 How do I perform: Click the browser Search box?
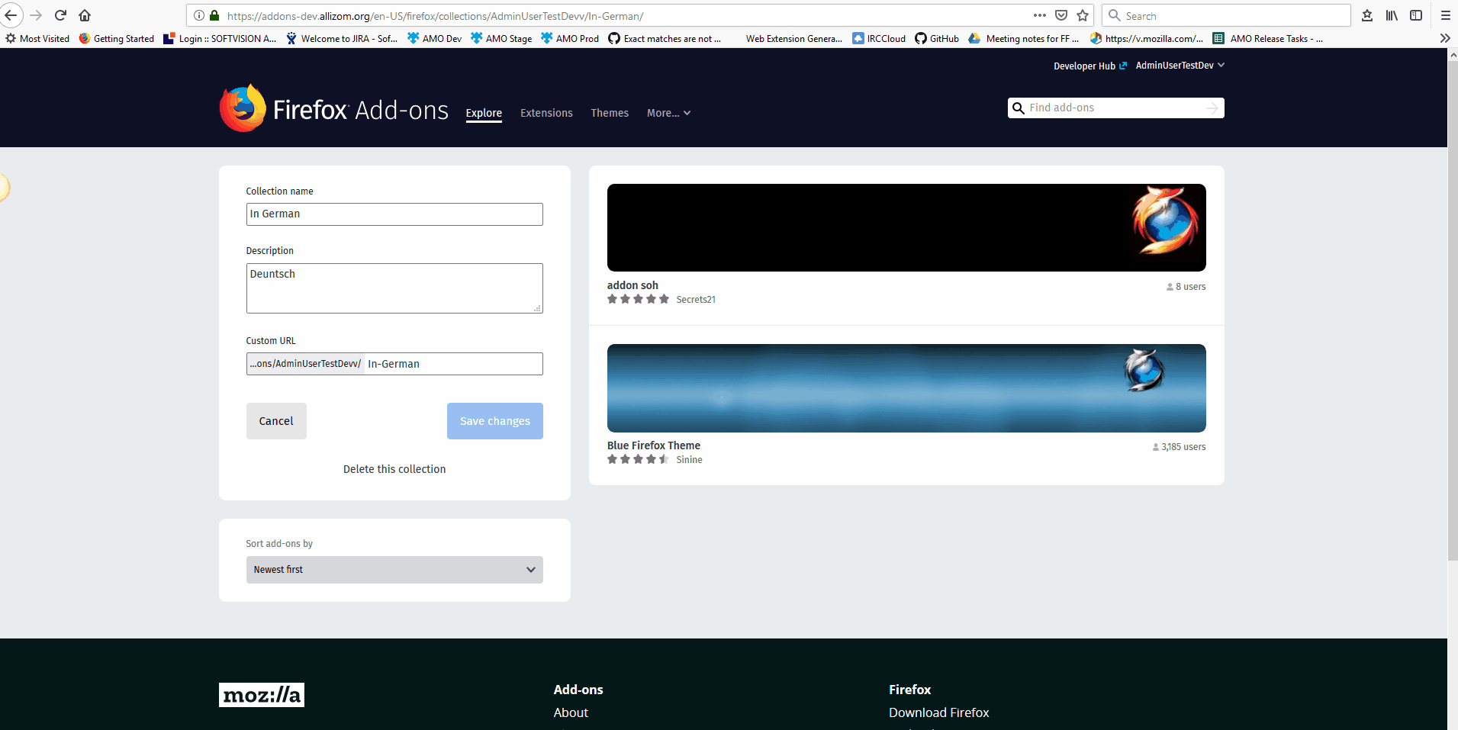[1226, 15]
